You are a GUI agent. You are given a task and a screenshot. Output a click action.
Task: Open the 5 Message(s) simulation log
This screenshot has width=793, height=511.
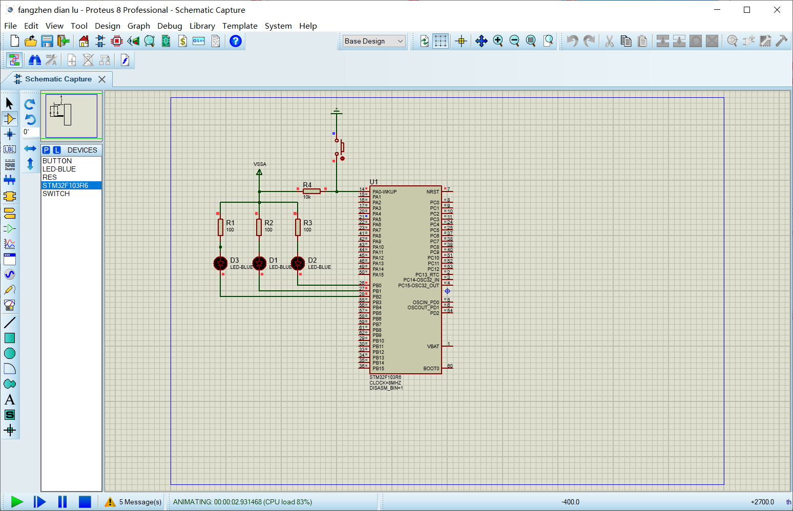pos(133,502)
